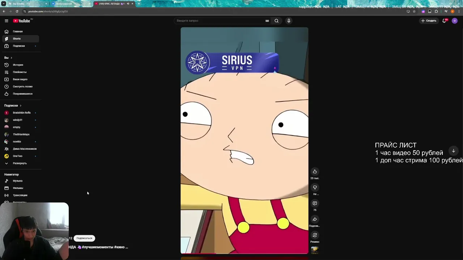The image size is (463, 260).
Task: Go to the YouTube logo homepage
Action: [22, 21]
